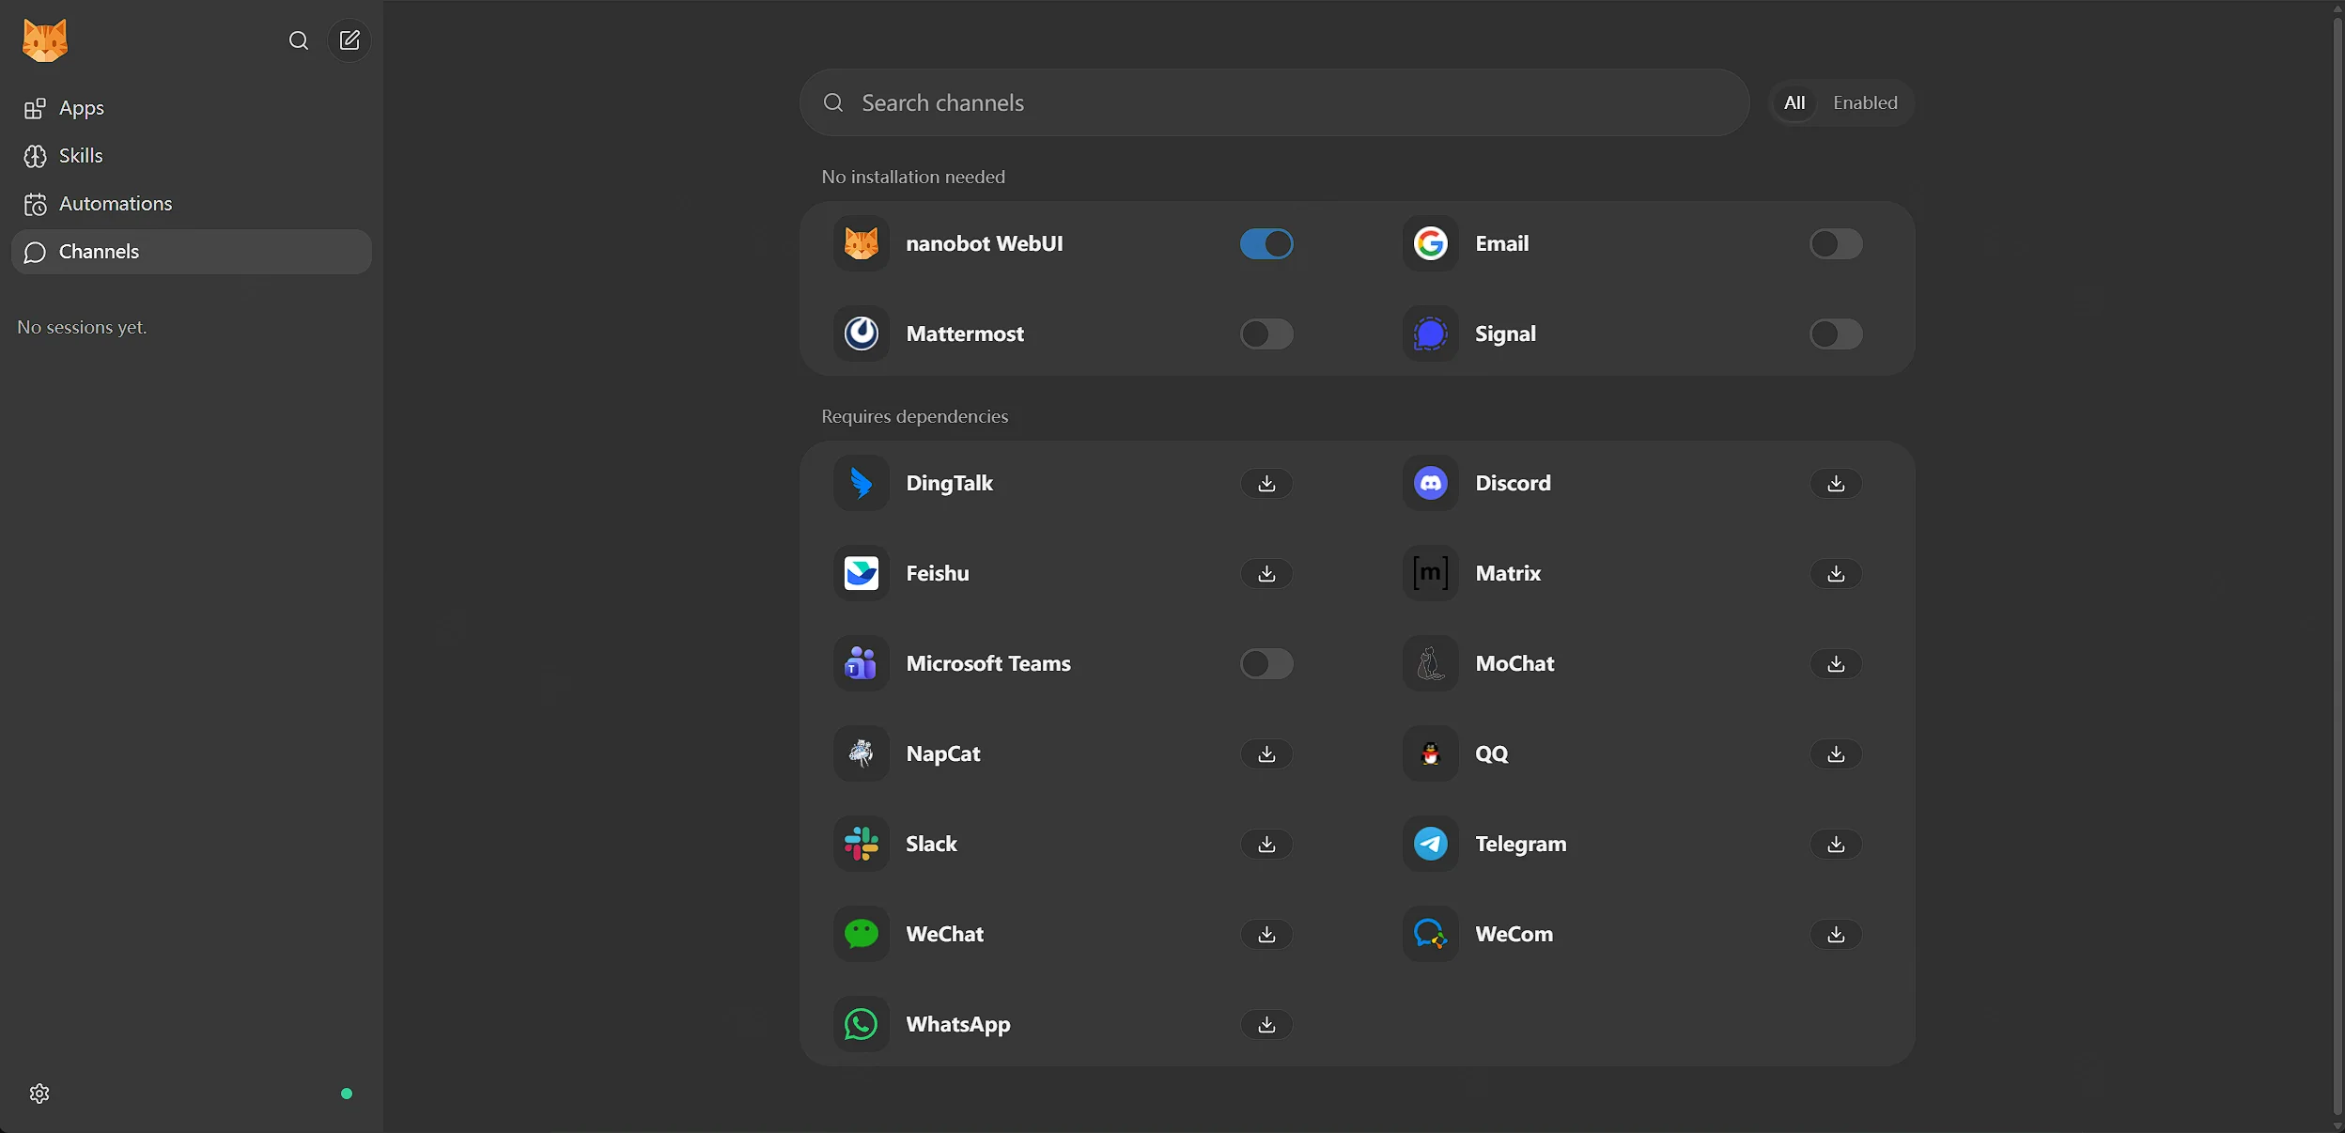Click the QQ penguin icon
The image size is (2345, 1133).
(x=1431, y=753)
